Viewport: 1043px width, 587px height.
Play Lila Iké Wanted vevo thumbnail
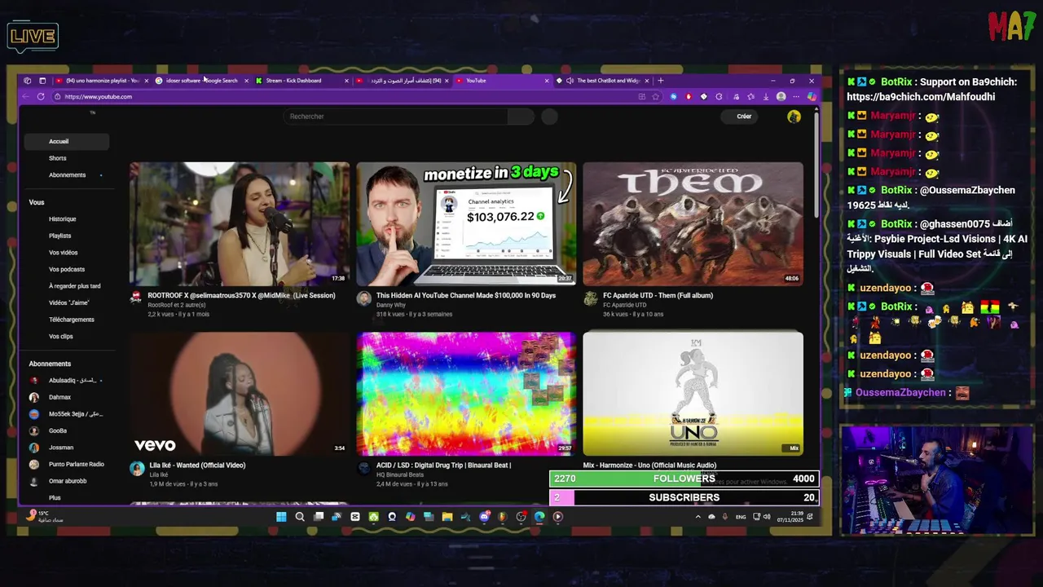(240, 393)
